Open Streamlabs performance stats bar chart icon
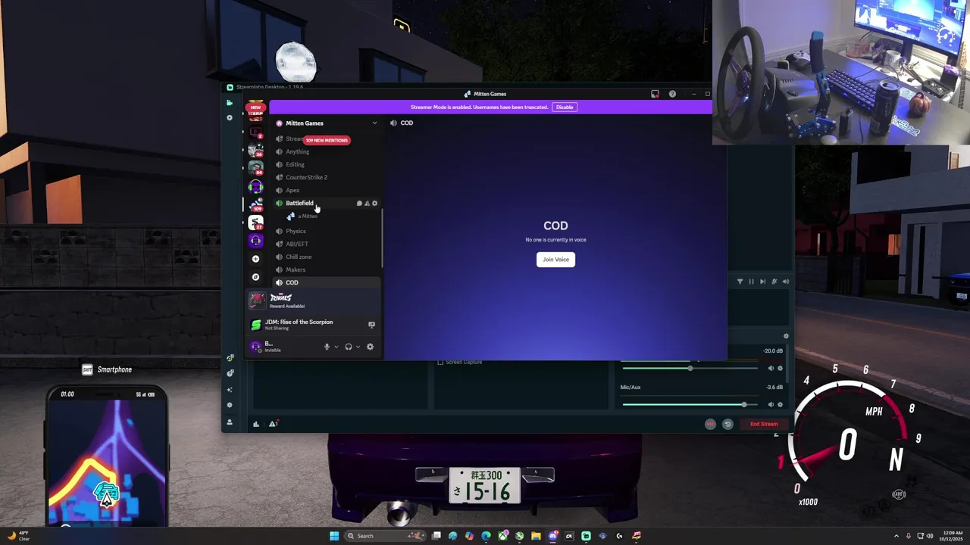This screenshot has height=545, width=970. tap(256, 424)
